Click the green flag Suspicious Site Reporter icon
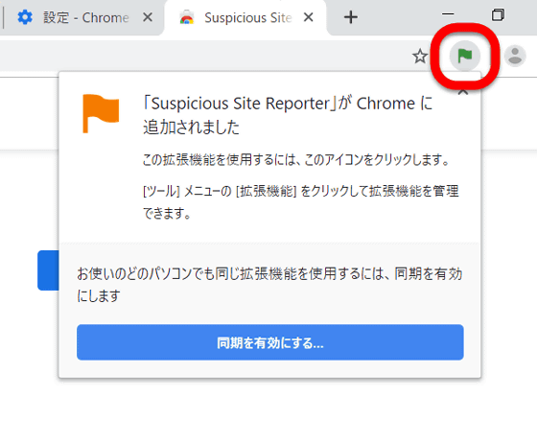Viewport: 537px width, 421px height. [465, 56]
